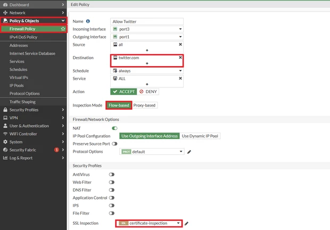Click the Log & Report chart icon

[5, 158]
